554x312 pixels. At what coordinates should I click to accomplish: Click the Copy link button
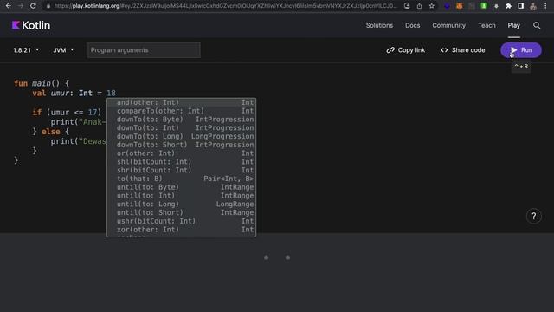click(406, 50)
